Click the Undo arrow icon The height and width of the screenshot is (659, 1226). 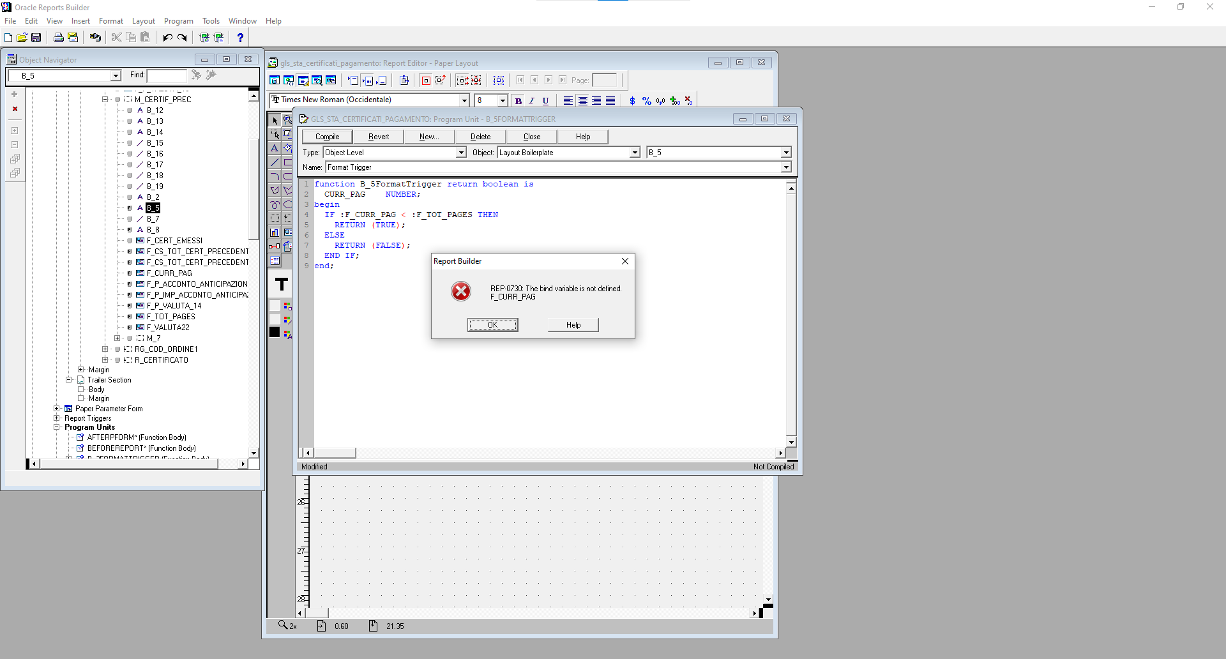click(167, 38)
